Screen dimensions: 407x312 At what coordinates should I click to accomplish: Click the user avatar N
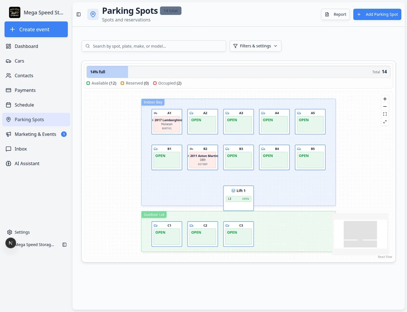(x=11, y=243)
